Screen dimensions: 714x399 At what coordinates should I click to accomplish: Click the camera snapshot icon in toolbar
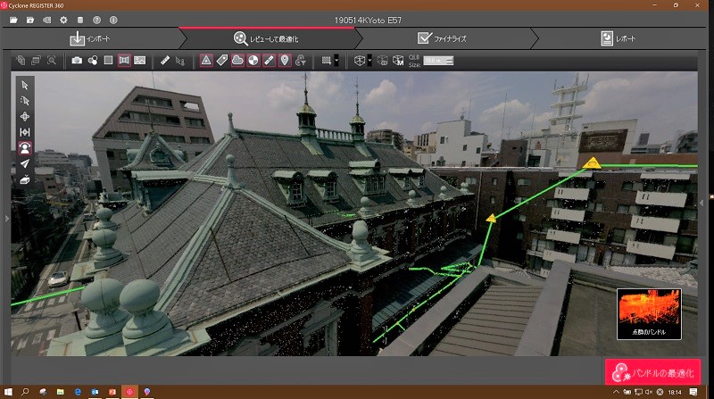[x=77, y=61]
